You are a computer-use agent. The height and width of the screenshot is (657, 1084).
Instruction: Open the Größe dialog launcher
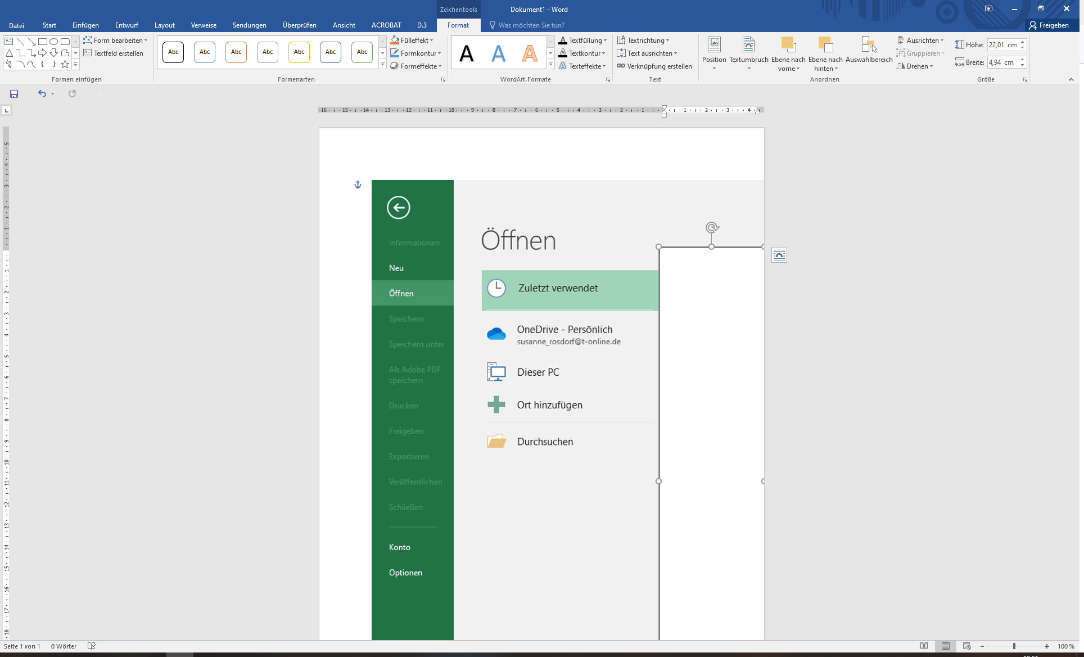[x=1025, y=80]
